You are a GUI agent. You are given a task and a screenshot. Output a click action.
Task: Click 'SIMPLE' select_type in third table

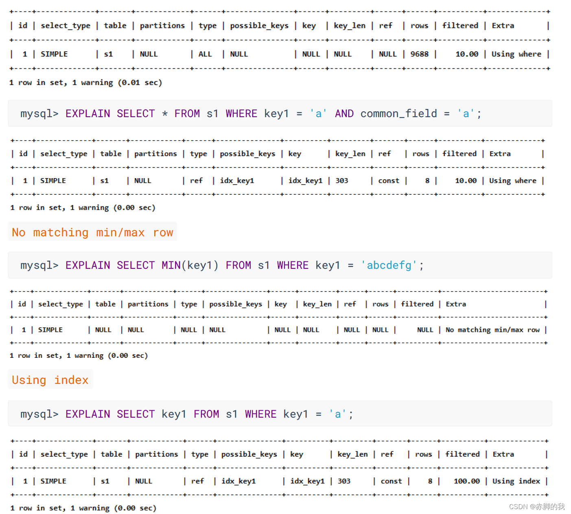coord(50,330)
